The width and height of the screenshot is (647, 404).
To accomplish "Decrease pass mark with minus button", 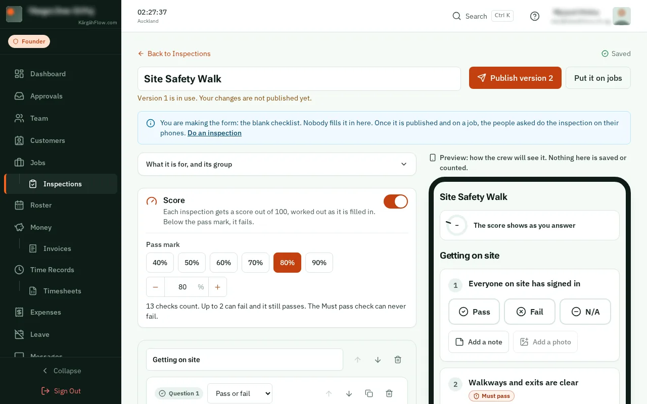I will click(x=155, y=287).
